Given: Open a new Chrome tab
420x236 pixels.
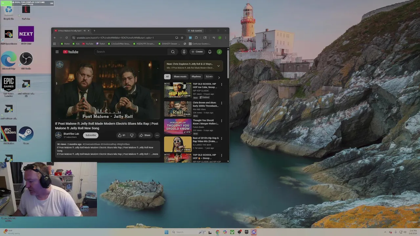Looking at the screenshot, I should click(94, 31).
